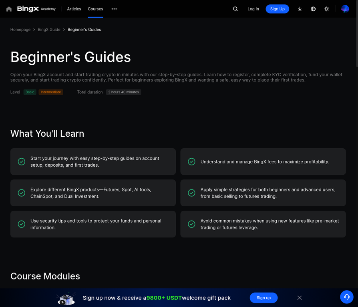358x307 pixels.
Task: Click the Log In link
Action: (253, 9)
